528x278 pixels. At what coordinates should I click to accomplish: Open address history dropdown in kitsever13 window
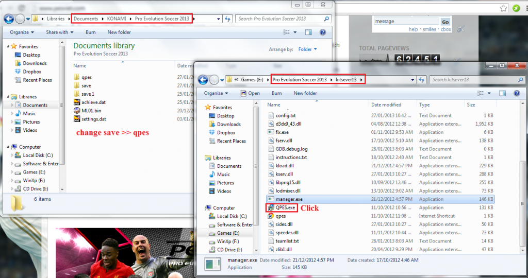[x=412, y=80]
